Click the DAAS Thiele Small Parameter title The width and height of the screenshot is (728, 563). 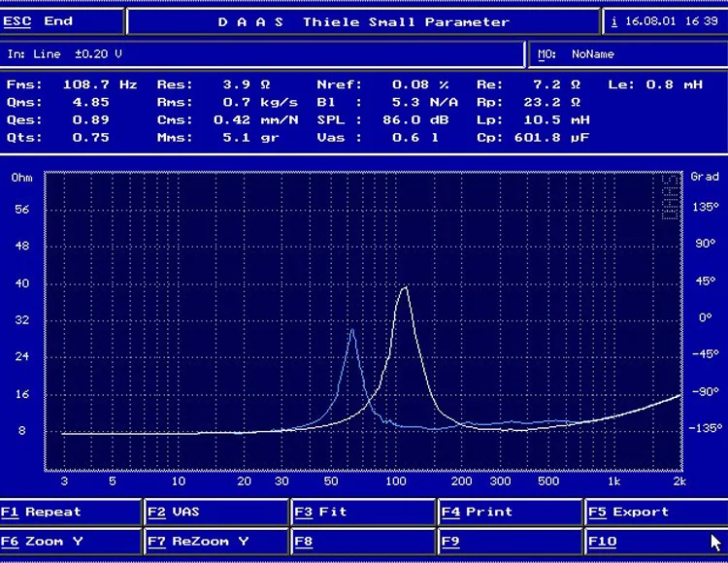364,21
